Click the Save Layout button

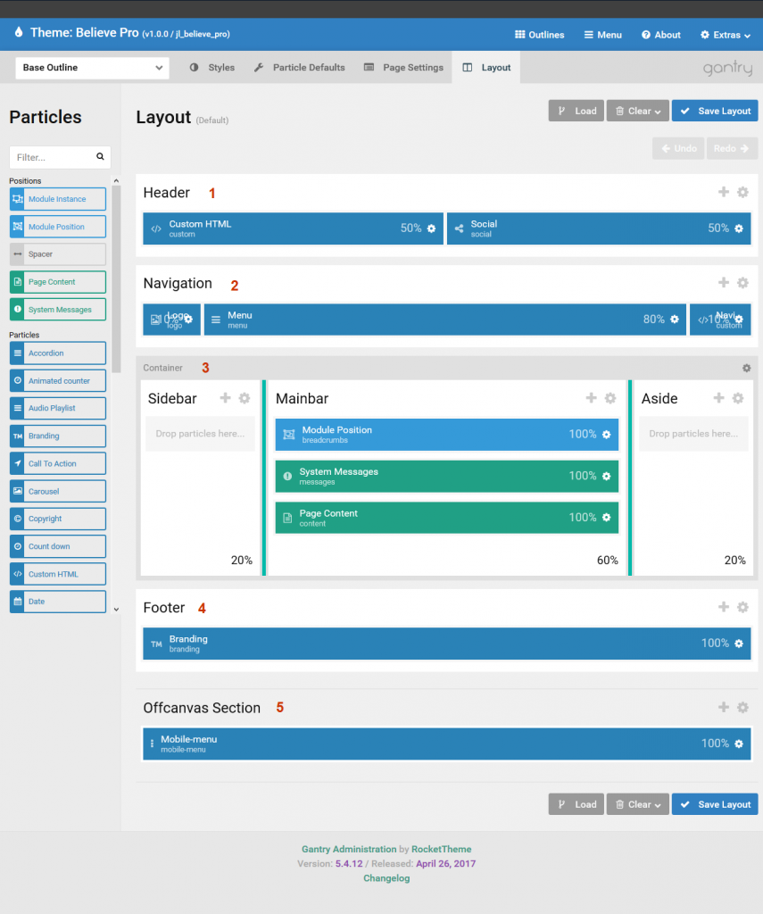pos(715,111)
